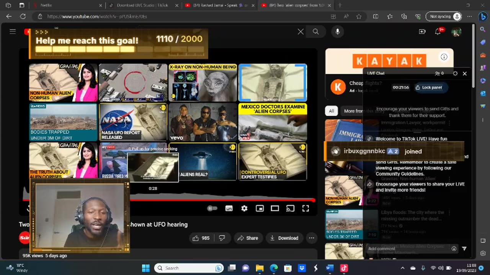Share the video
The width and height of the screenshot is (490, 275).
[248, 238]
